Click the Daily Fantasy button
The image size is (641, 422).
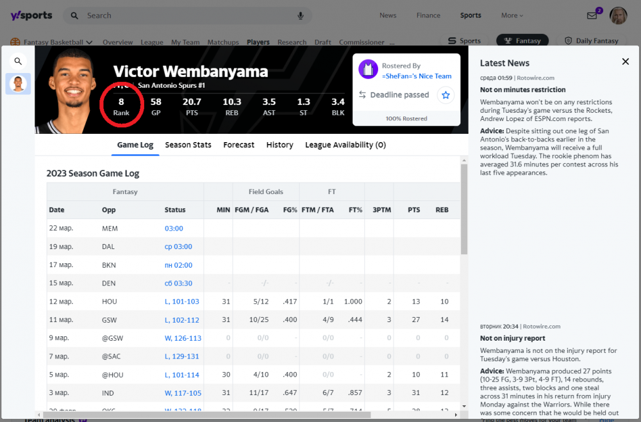click(591, 41)
